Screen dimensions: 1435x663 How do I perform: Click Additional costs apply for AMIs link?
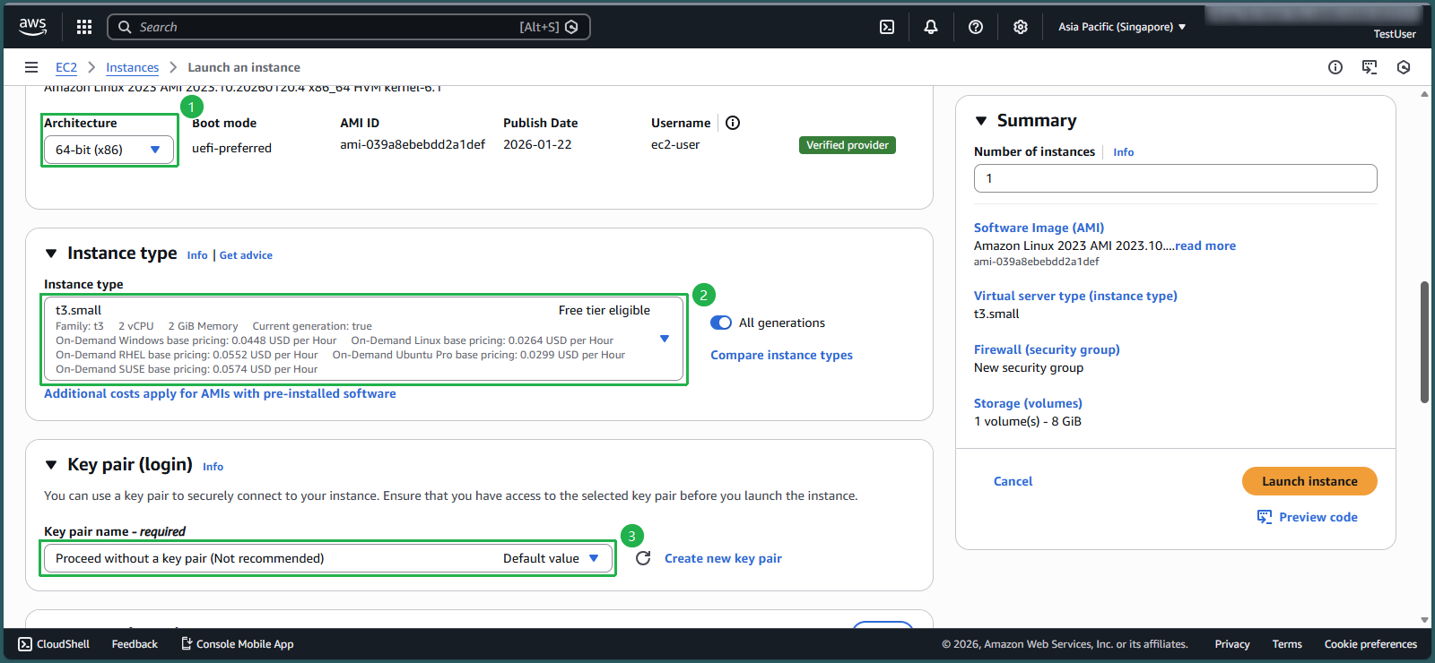pyautogui.click(x=220, y=393)
